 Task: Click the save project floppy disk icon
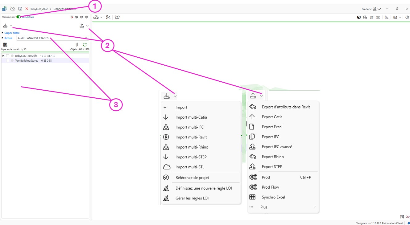click(20, 9)
